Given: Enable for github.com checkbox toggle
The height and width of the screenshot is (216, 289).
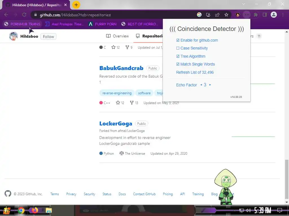Looking at the screenshot, I should coord(178,40).
